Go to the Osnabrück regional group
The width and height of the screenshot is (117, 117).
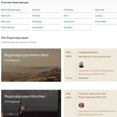69,21
